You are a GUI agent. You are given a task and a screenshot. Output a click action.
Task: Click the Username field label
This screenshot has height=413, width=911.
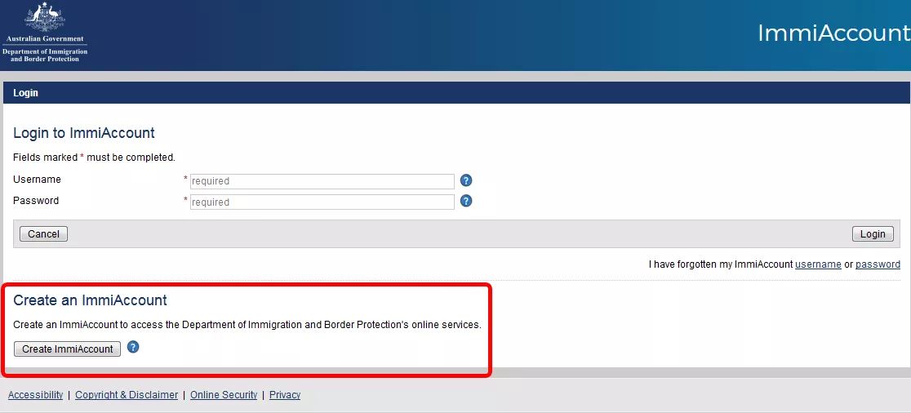point(37,180)
